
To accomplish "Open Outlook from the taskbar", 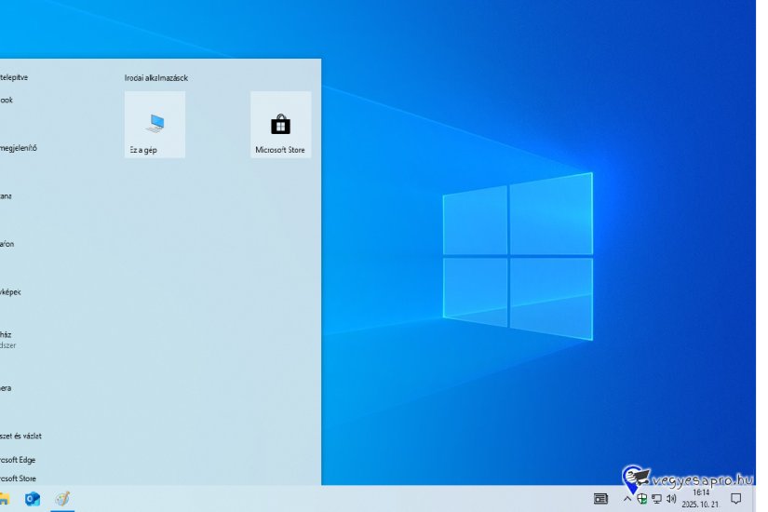I will coord(33,499).
